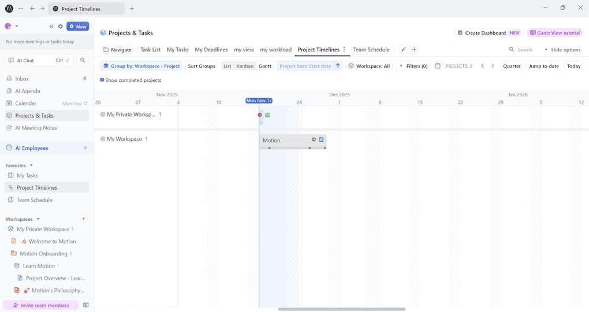Screen dimensions: 589x312
Task: Click the AI Chat input field
Action: click(39, 60)
